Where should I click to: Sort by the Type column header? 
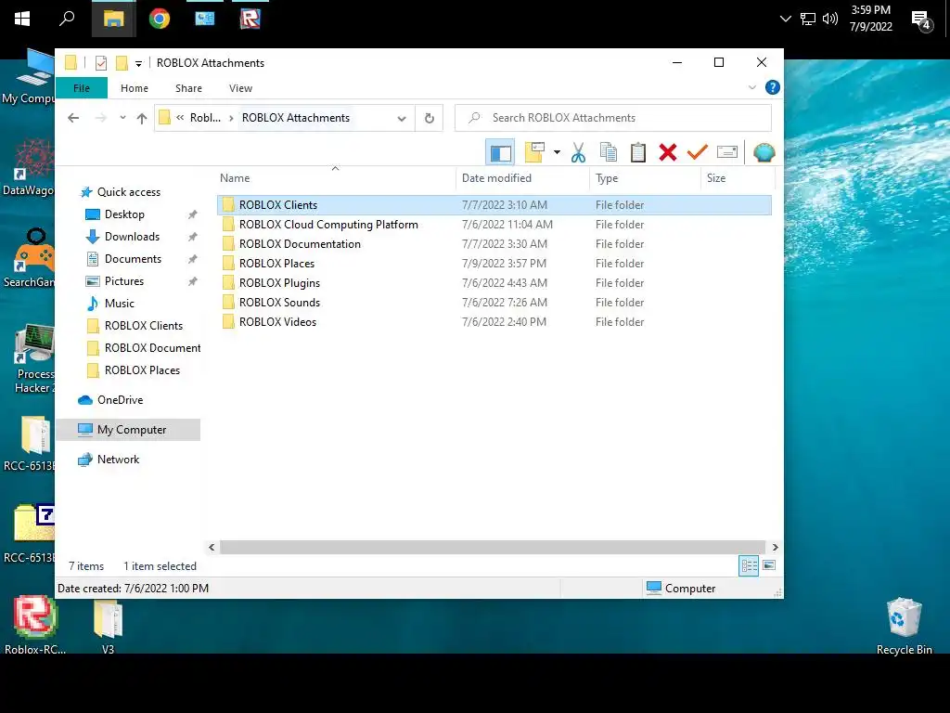coord(645,178)
